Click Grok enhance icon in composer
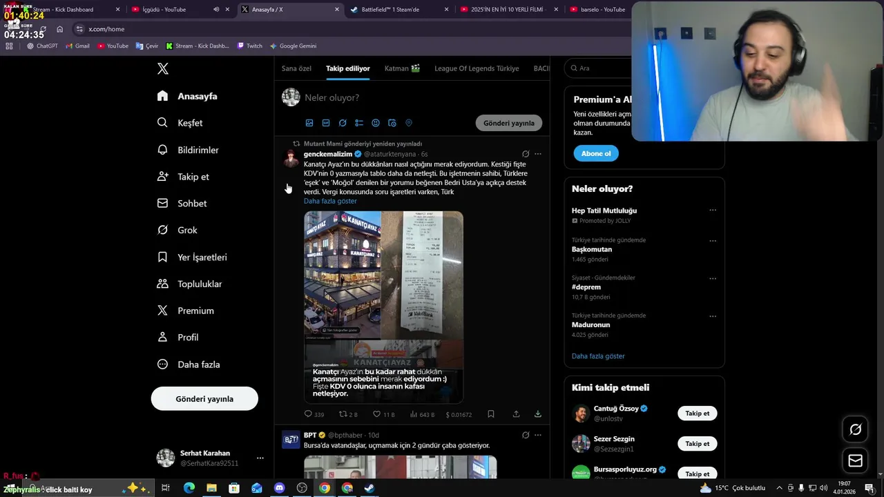This screenshot has width=884, height=497. 343,123
